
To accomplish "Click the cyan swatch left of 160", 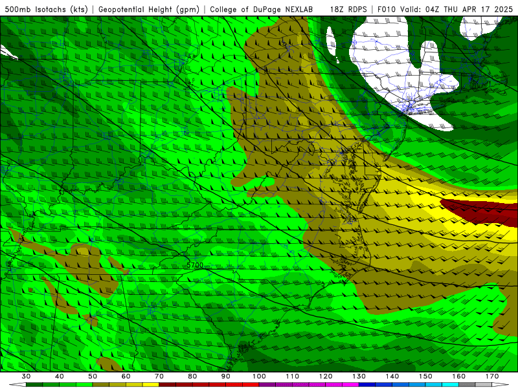I will point(451,385).
